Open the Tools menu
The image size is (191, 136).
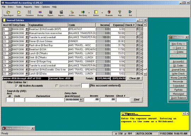(x=19, y=7)
